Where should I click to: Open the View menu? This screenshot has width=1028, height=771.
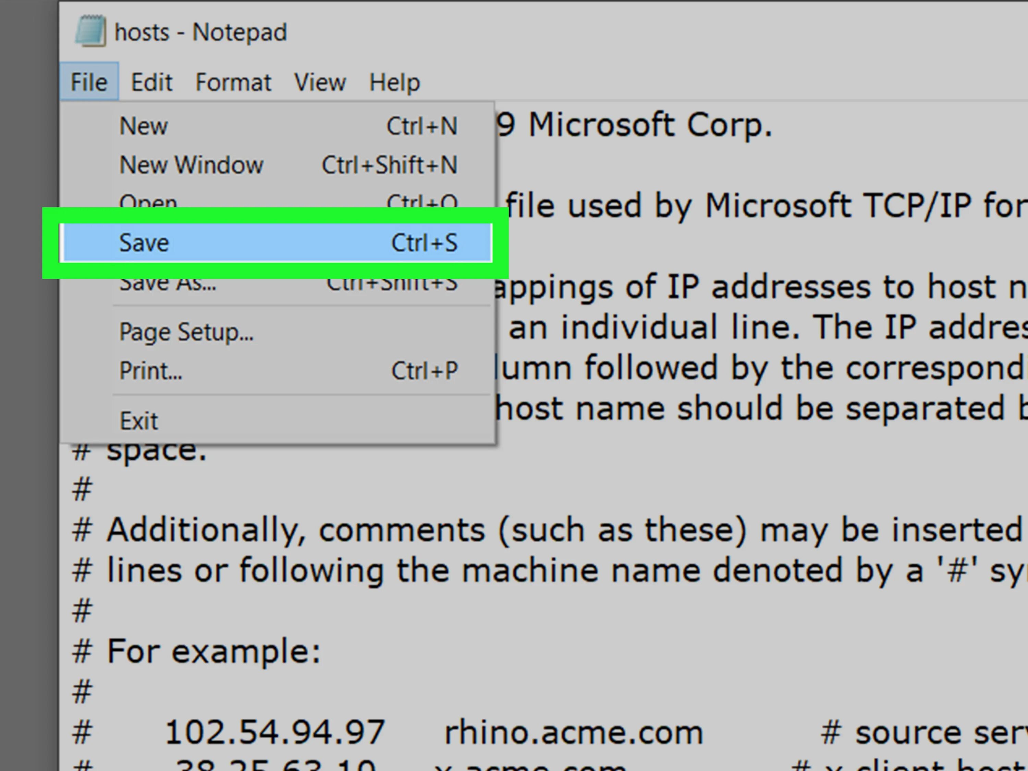click(x=320, y=82)
